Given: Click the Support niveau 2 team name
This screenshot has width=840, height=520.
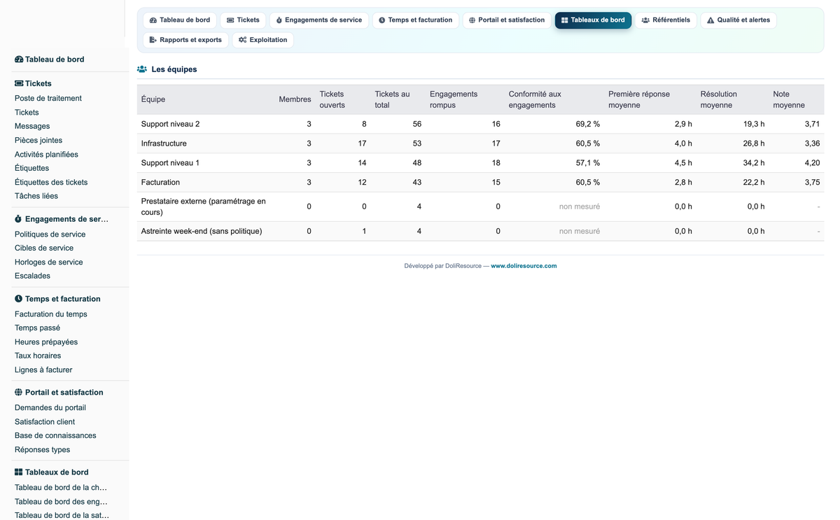Looking at the screenshot, I should 170,124.
